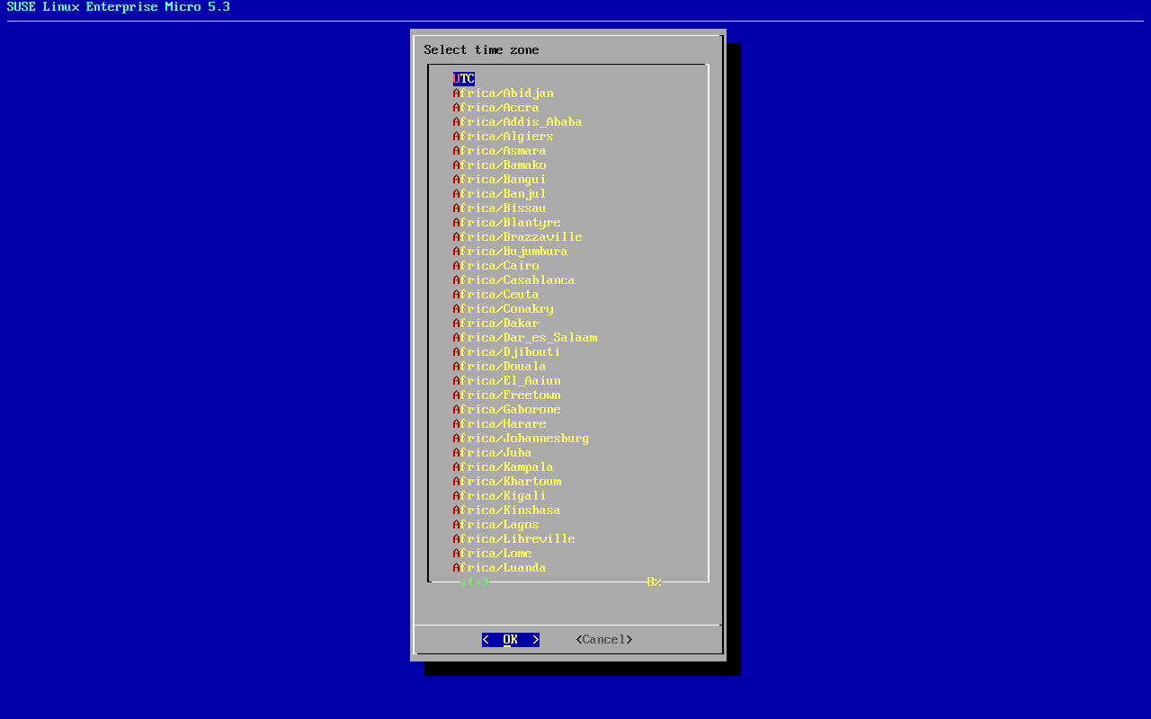Choose Africa/Abidjan from the list
The width and height of the screenshot is (1151, 719).
point(504,93)
